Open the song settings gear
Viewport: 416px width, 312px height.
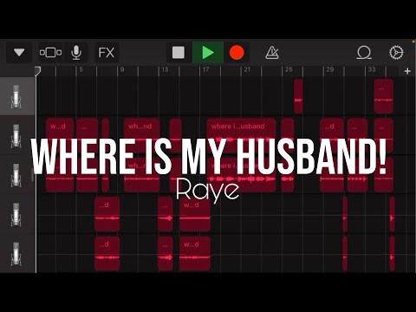coord(396,53)
